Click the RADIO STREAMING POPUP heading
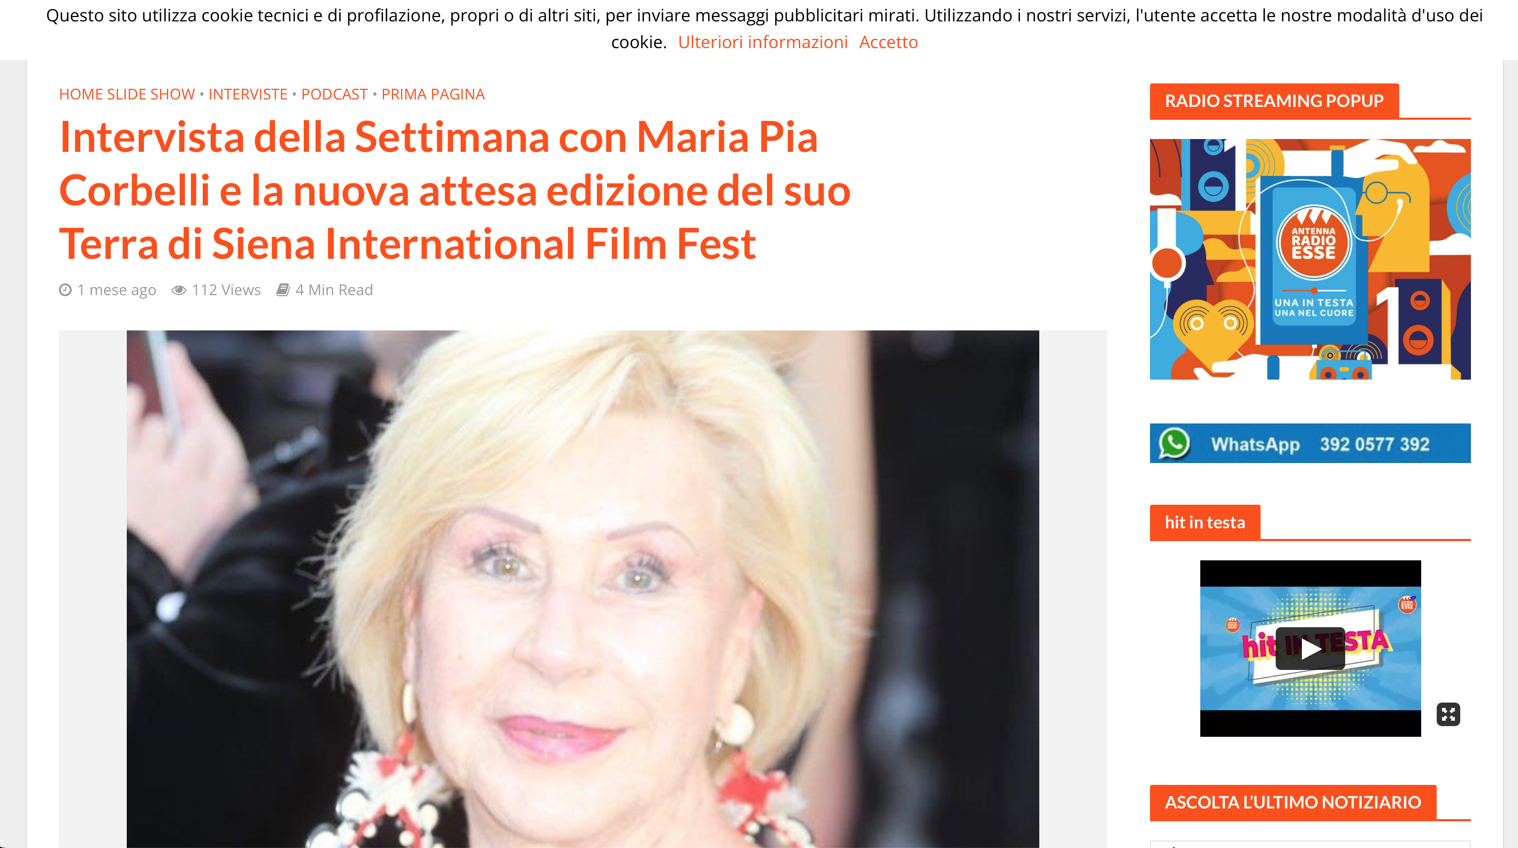 pos(1274,101)
